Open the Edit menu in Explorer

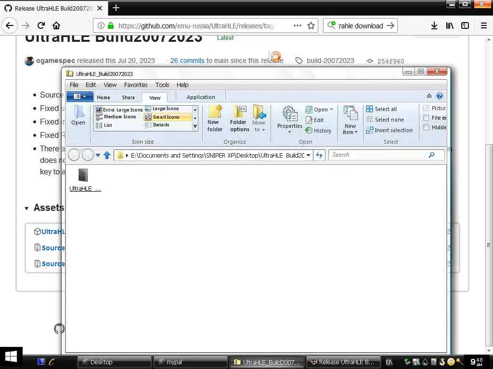coord(91,85)
